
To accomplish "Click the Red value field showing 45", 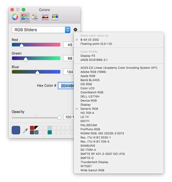I will click(x=69, y=45).
